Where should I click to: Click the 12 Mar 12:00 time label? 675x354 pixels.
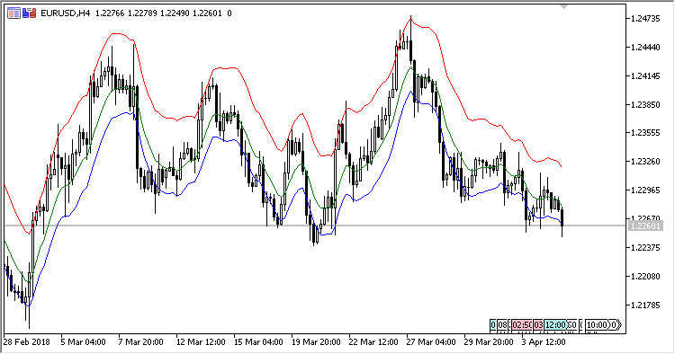[x=201, y=342]
